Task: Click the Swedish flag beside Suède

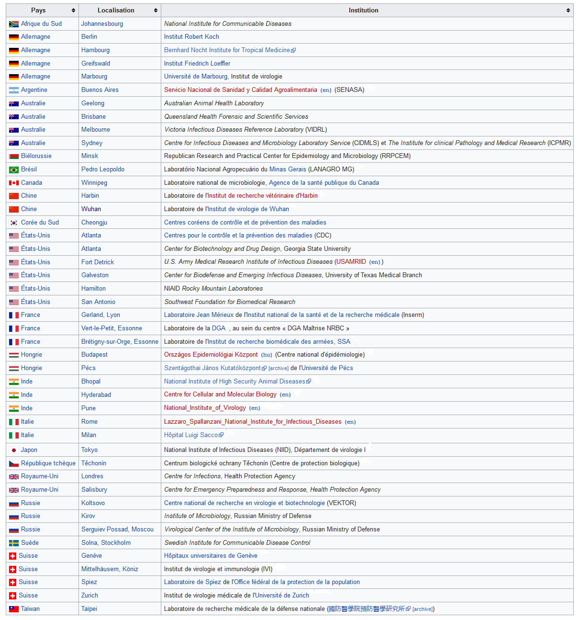Action: pos(14,543)
